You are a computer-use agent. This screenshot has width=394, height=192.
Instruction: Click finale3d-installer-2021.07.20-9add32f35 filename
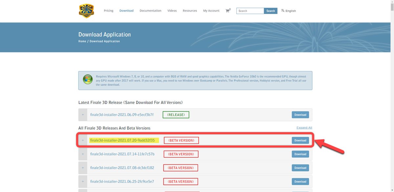[122, 140]
